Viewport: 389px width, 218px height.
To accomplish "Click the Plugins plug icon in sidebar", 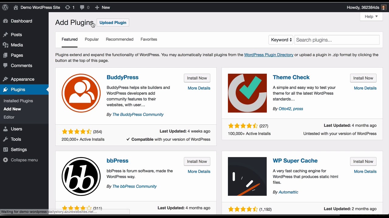I will [5, 89].
